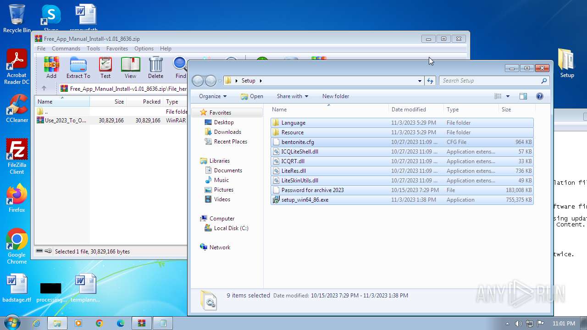
Task: Select Password for archive 2023 file
Action: 402,190
